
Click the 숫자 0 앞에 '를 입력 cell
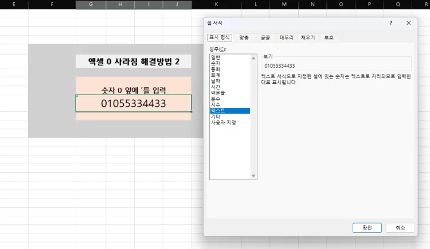coord(134,90)
